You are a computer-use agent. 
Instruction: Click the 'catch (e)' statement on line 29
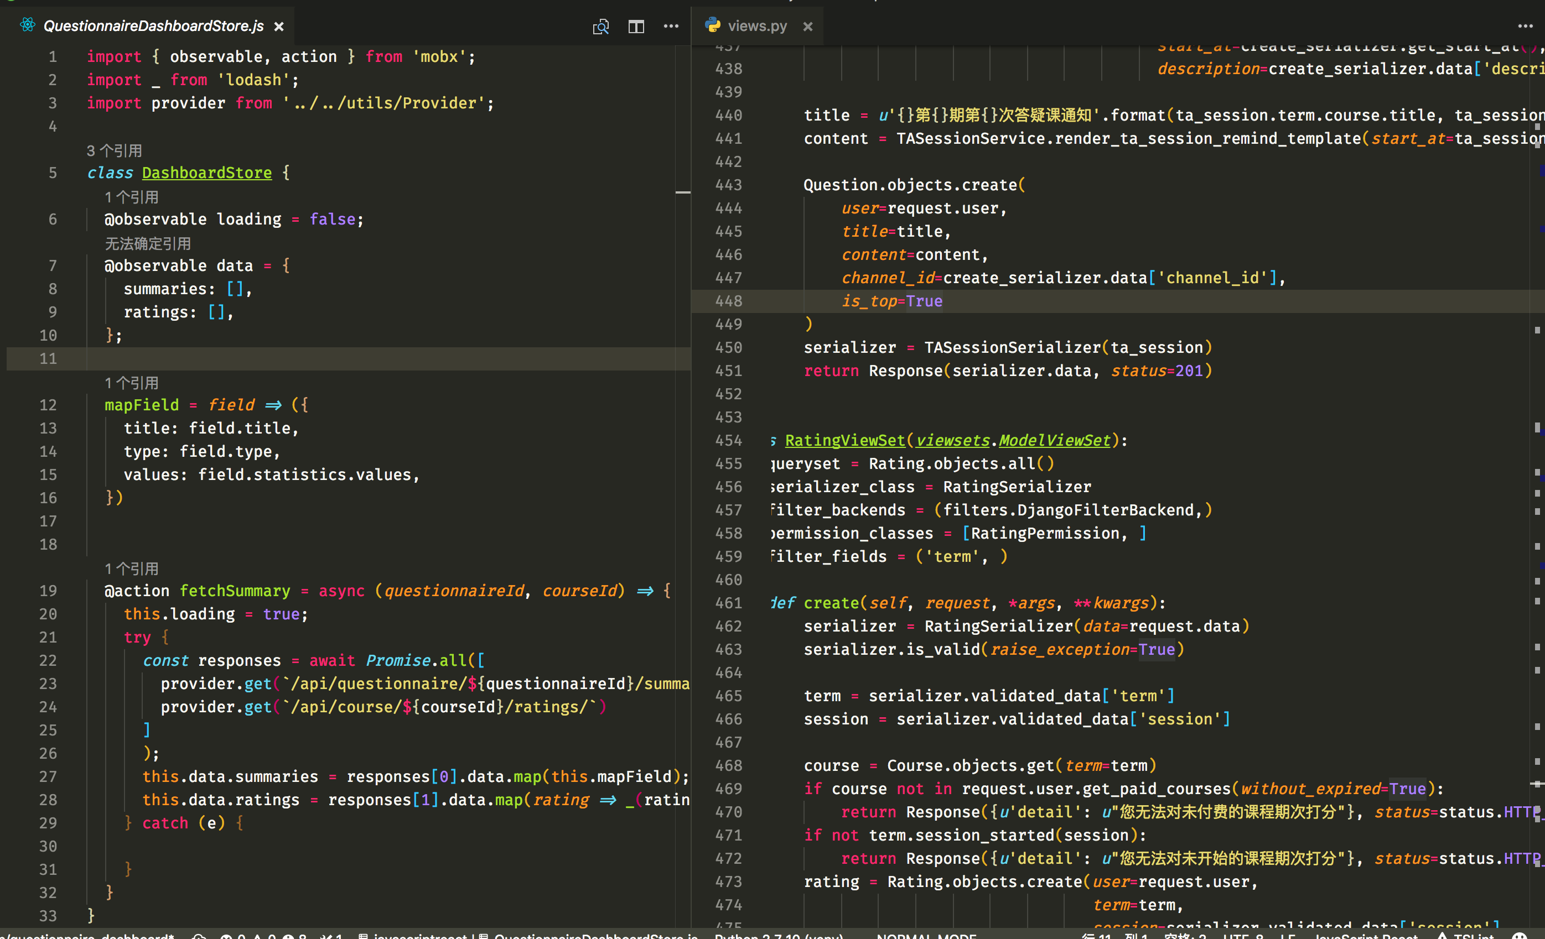tap(183, 822)
